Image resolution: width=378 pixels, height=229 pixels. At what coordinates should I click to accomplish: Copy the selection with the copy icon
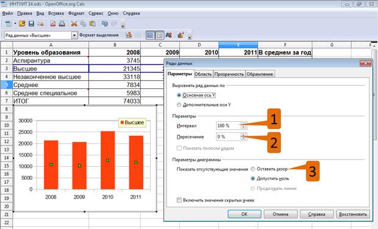point(83,24)
